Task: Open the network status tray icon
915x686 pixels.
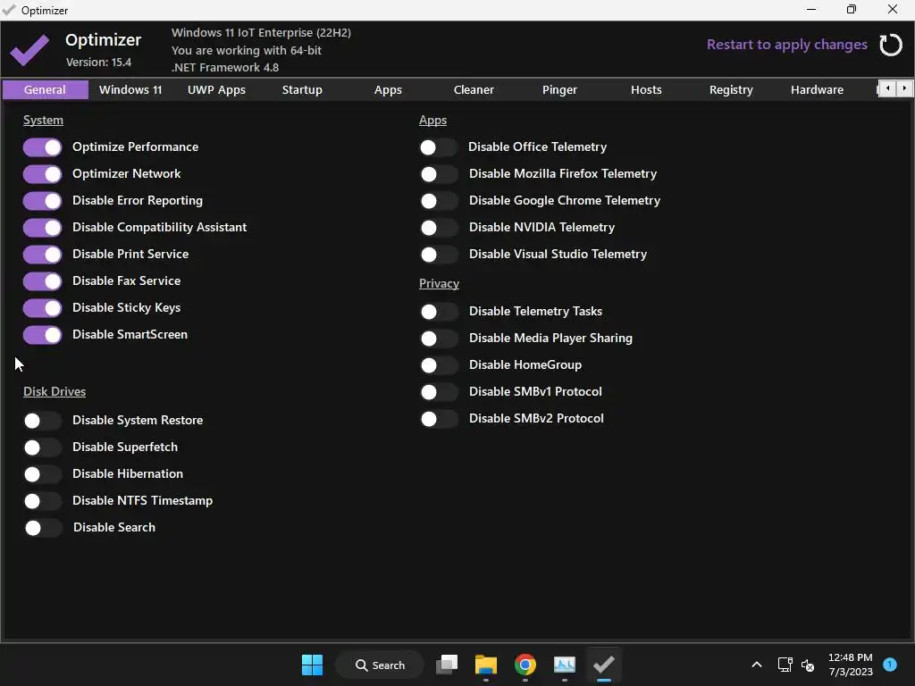Action: pos(785,665)
